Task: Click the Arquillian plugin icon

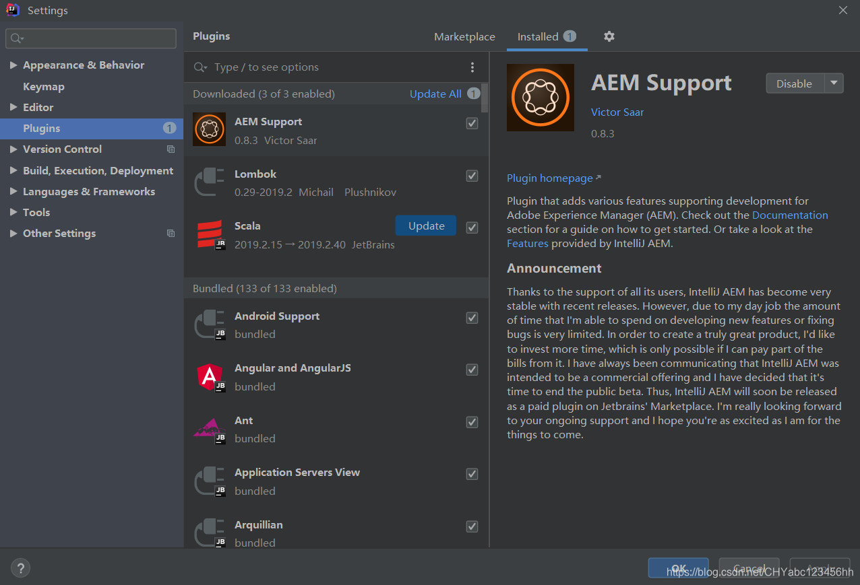Action: [x=210, y=532]
